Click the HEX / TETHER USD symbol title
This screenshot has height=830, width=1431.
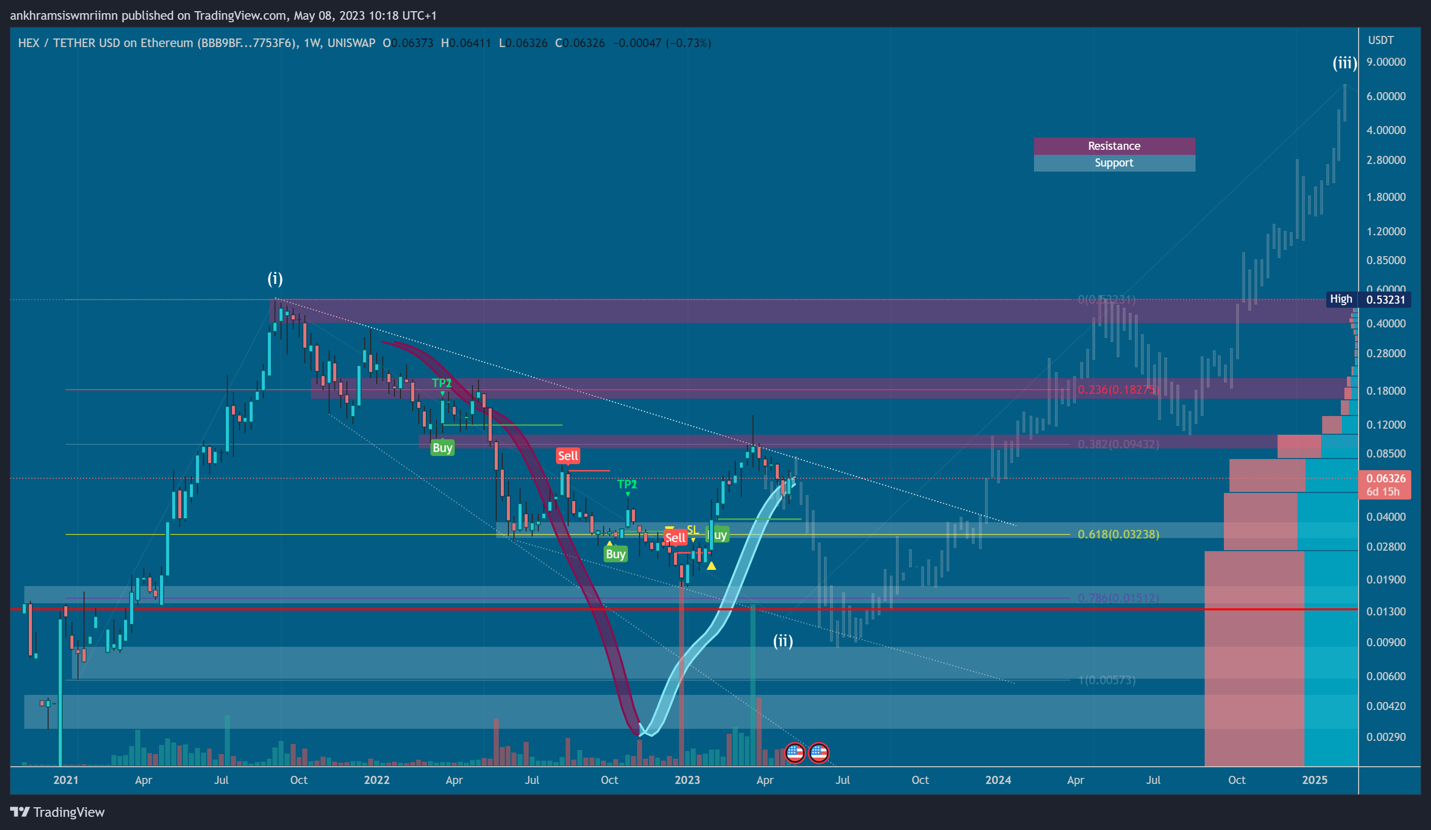pos(196,43)
